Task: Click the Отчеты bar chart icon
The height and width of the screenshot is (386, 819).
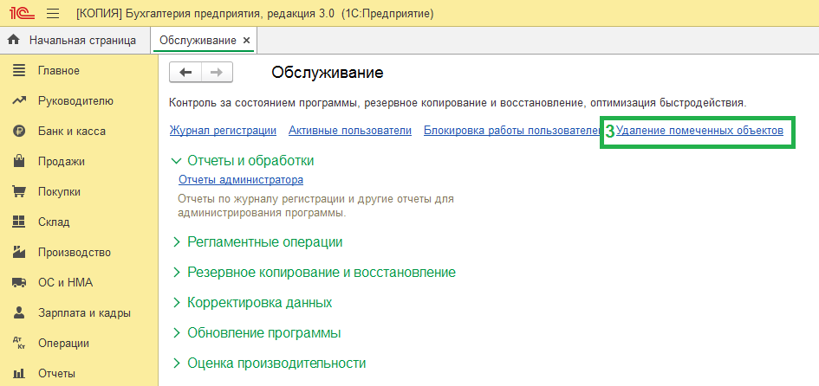Action: 19,374
